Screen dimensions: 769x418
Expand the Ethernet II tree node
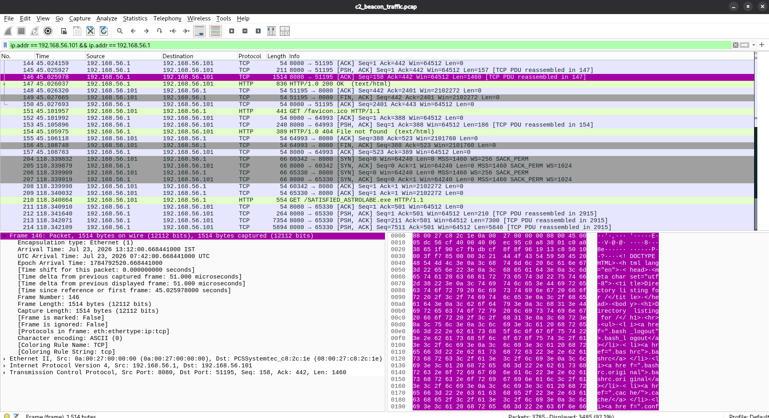pyautogui.click(x=4, y=359)
